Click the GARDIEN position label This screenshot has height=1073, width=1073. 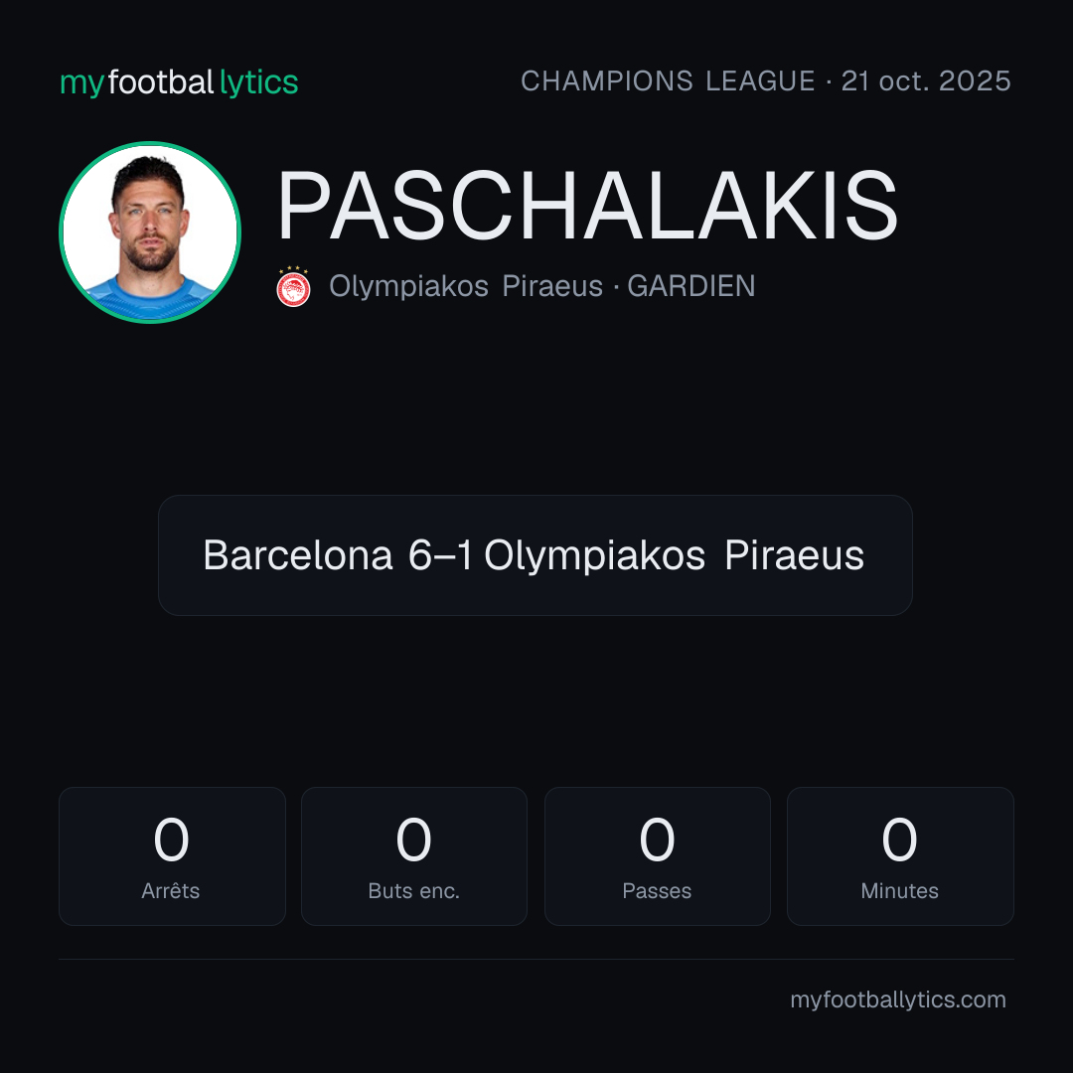coord(691,286)
